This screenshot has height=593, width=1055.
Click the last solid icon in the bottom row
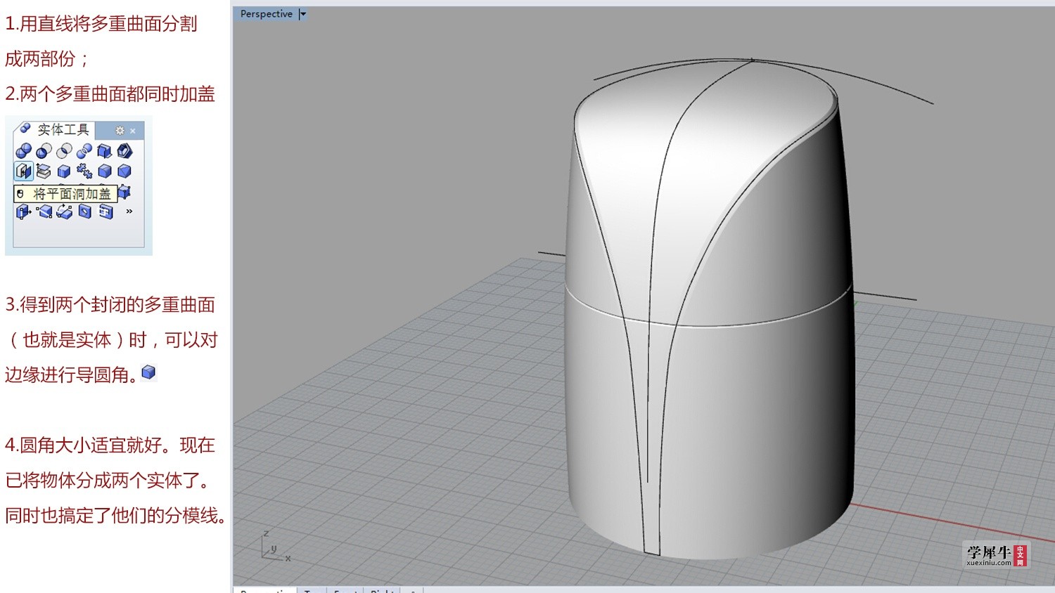105,211
